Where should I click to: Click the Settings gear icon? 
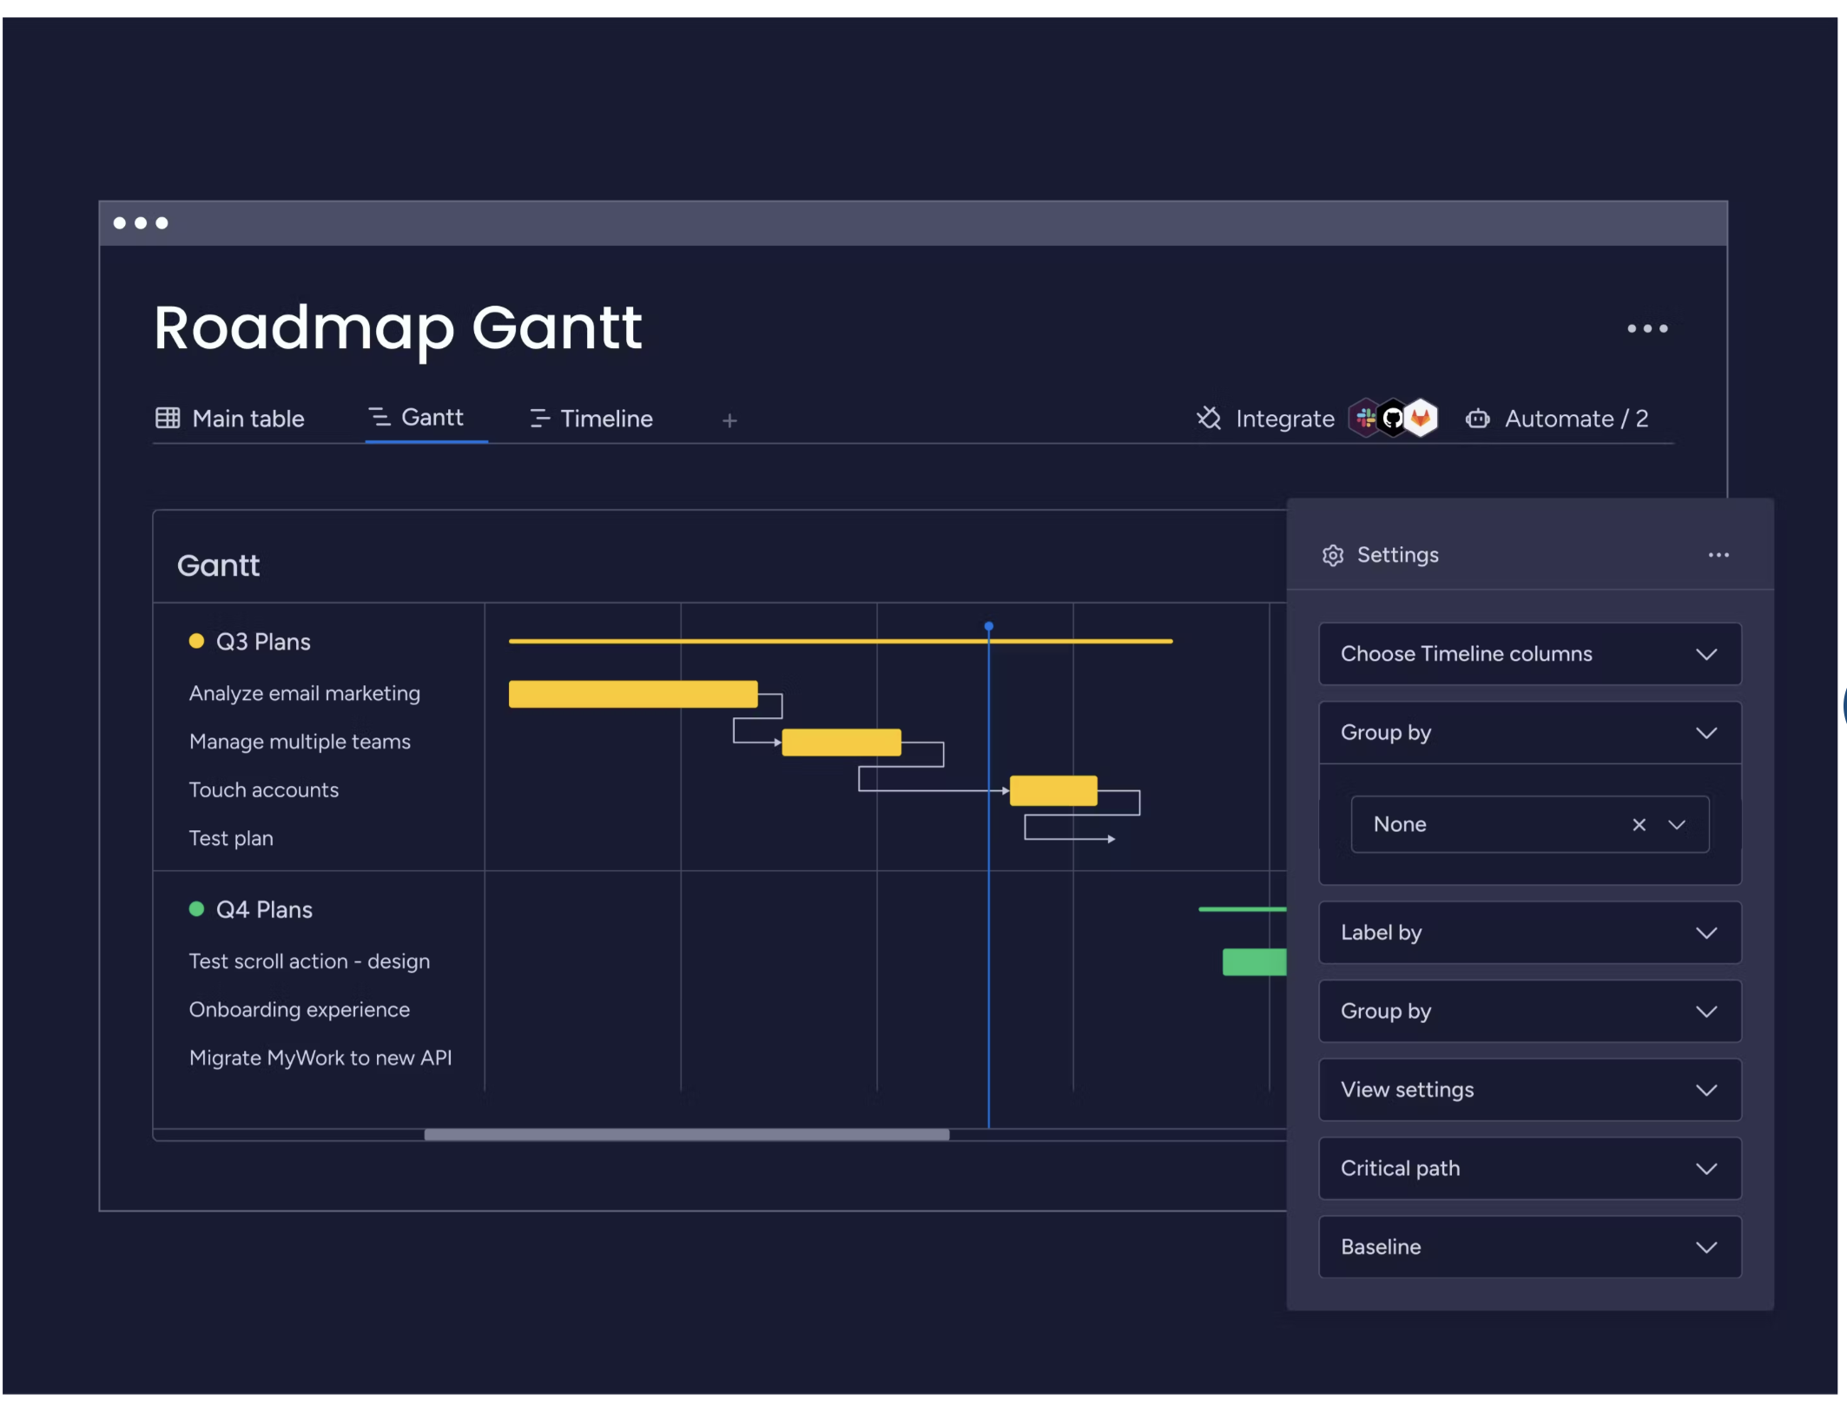click(x=1333, y=556)
